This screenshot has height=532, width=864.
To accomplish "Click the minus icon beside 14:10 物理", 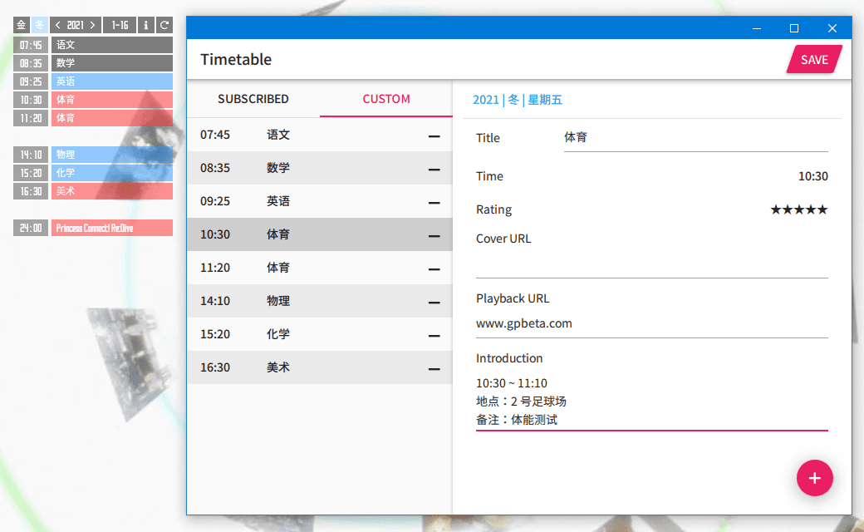I will pos(434,302).
